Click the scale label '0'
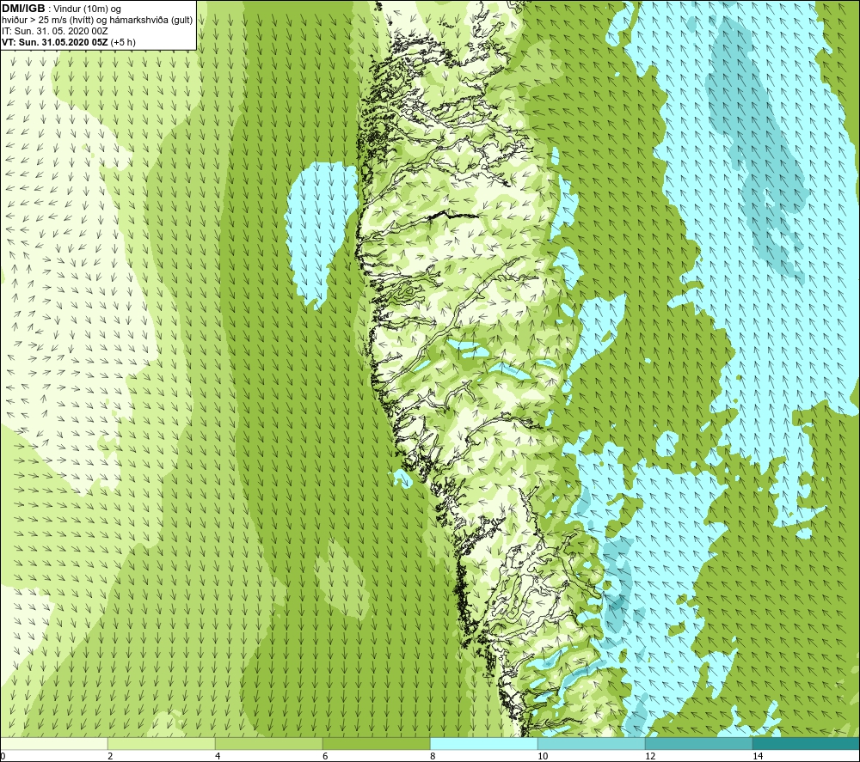The height and width of the screenshot is (762, 860). point(3,756)
